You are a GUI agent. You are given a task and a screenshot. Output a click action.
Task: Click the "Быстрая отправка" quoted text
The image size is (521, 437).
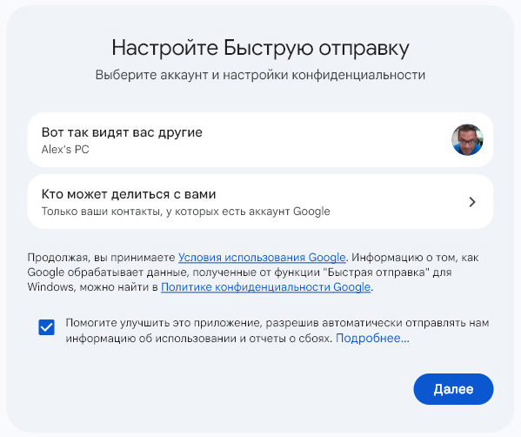pyautogui.click(x=376, y=272)
